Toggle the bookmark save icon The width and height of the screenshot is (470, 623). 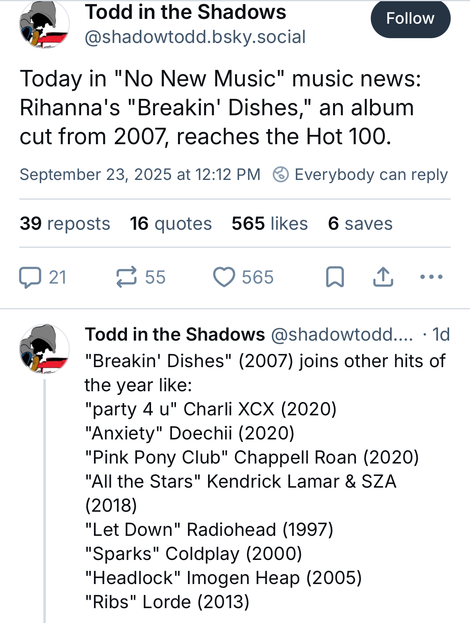[335, 277]
